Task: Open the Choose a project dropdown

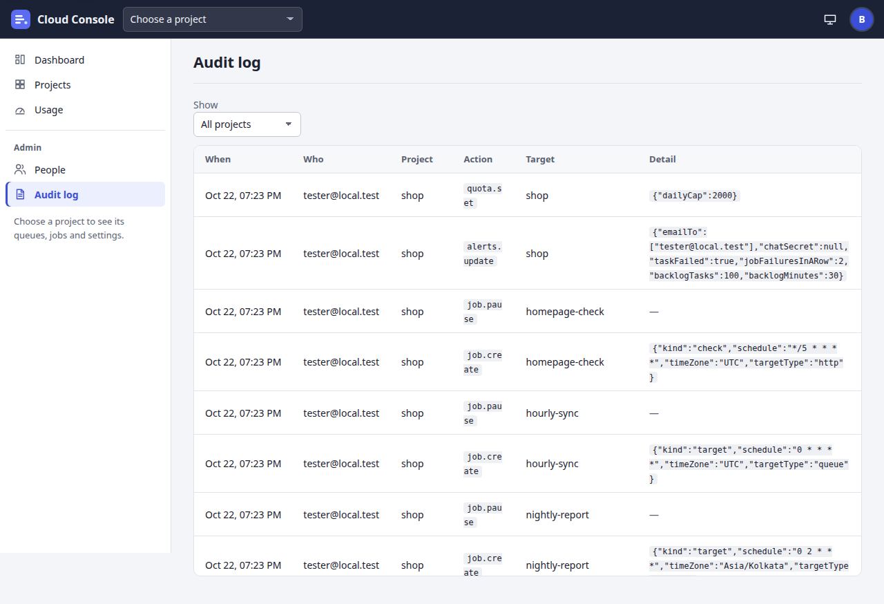Action: click(x=213, y=19)
